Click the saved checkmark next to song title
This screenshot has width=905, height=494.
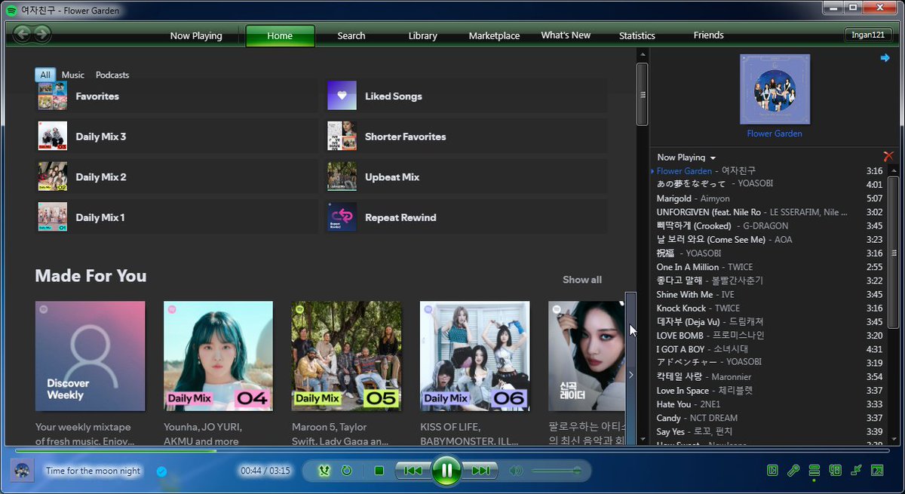[161, 471]
